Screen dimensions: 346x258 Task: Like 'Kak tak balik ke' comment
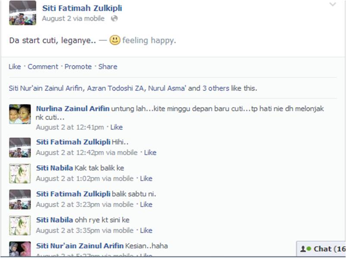146,178
